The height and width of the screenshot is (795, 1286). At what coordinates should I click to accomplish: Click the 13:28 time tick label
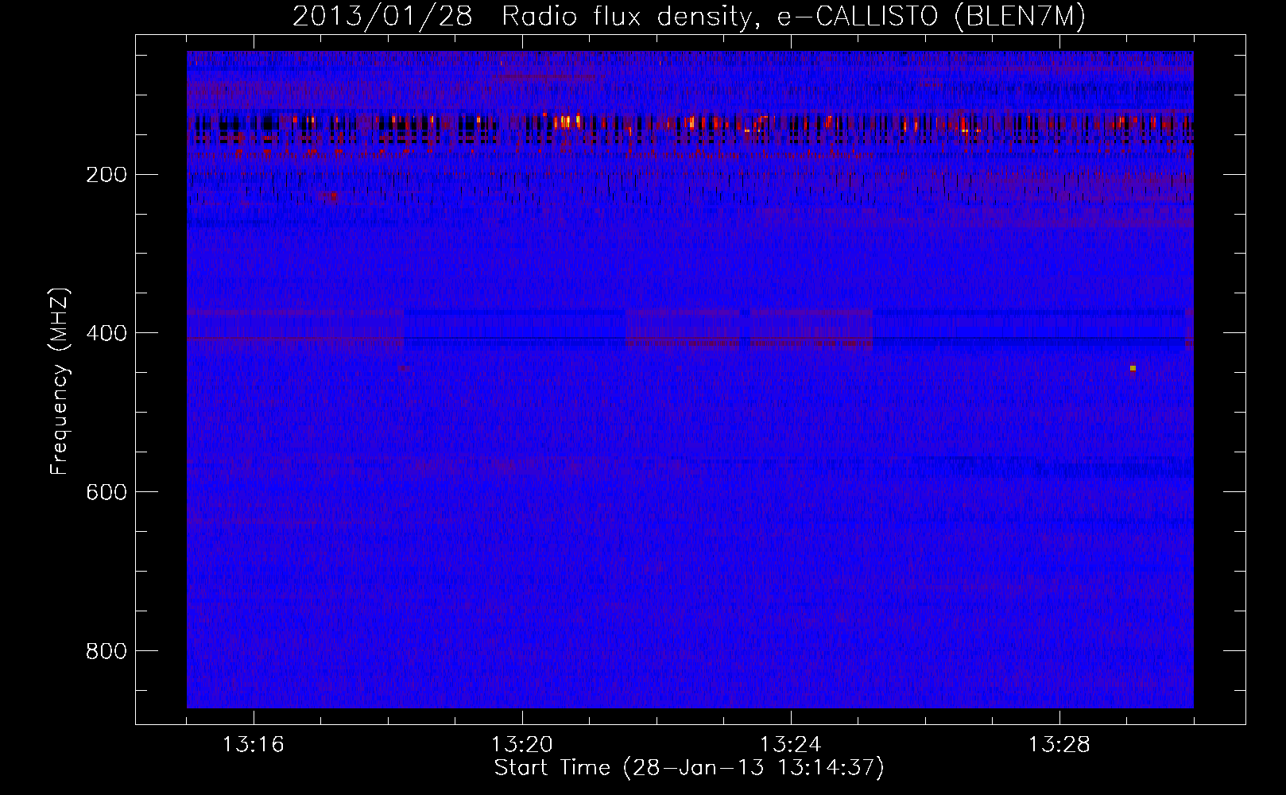pyautogui.click(x=1059, y=745)
